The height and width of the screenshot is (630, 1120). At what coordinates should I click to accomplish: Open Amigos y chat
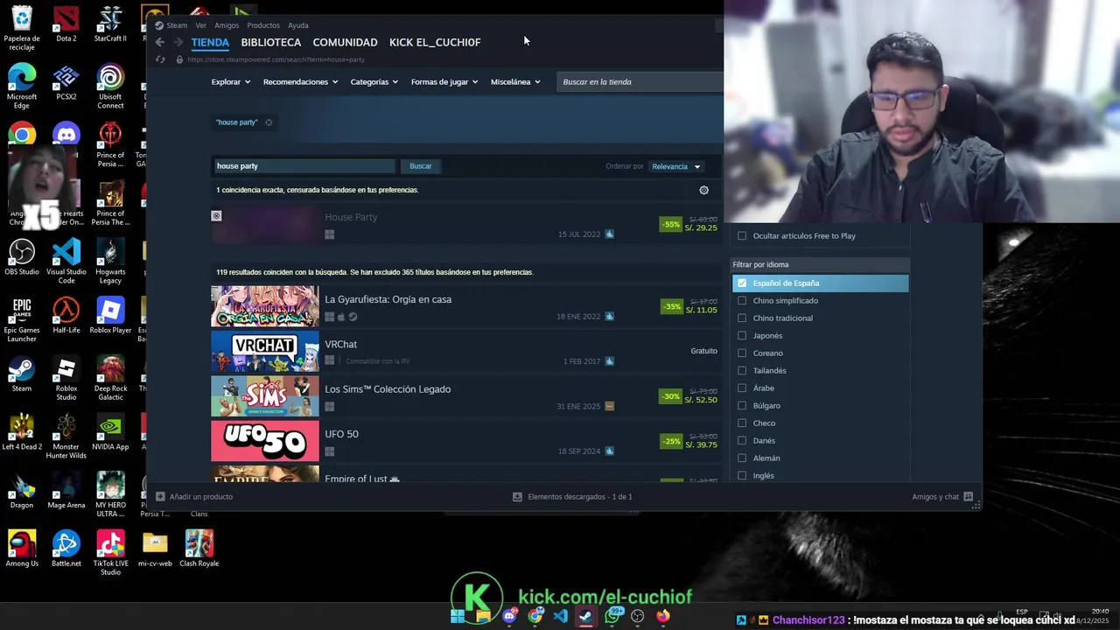pyautogui.click(x=942, y=497)
